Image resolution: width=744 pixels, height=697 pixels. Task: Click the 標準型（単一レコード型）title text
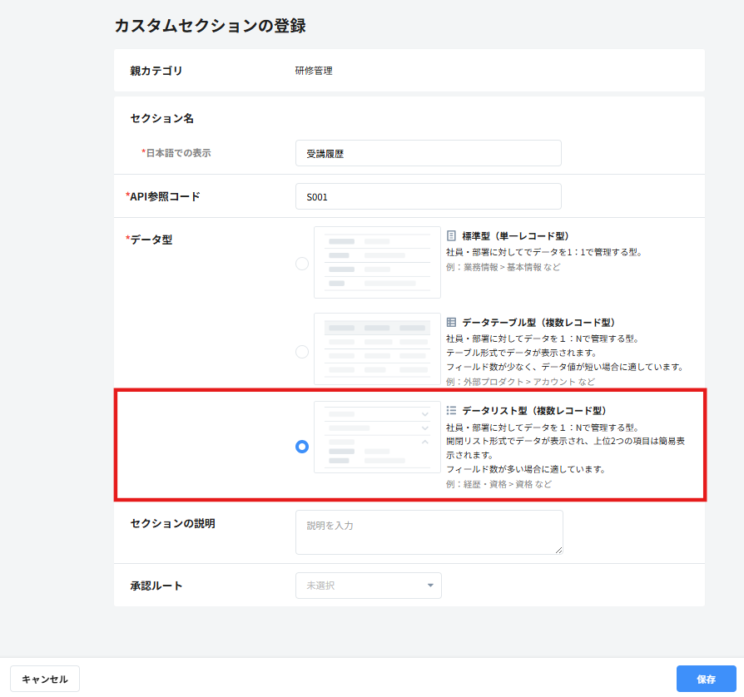(515, 236)
